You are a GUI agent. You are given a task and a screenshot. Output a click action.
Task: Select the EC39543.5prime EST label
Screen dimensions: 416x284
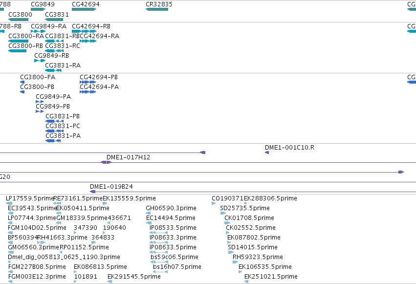pos(33,208)
